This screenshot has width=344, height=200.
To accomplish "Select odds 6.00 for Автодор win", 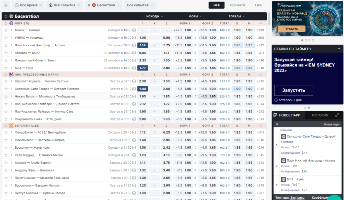I will click(142, 53).
